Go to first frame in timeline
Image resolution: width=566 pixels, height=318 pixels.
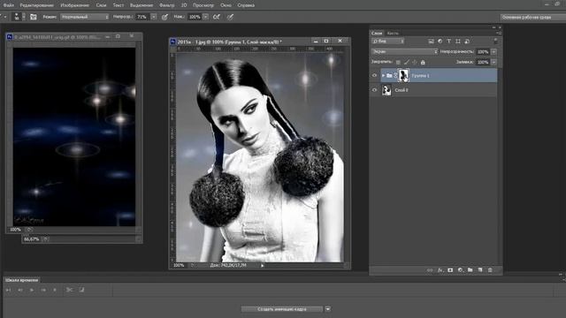(x=9, y=290)
